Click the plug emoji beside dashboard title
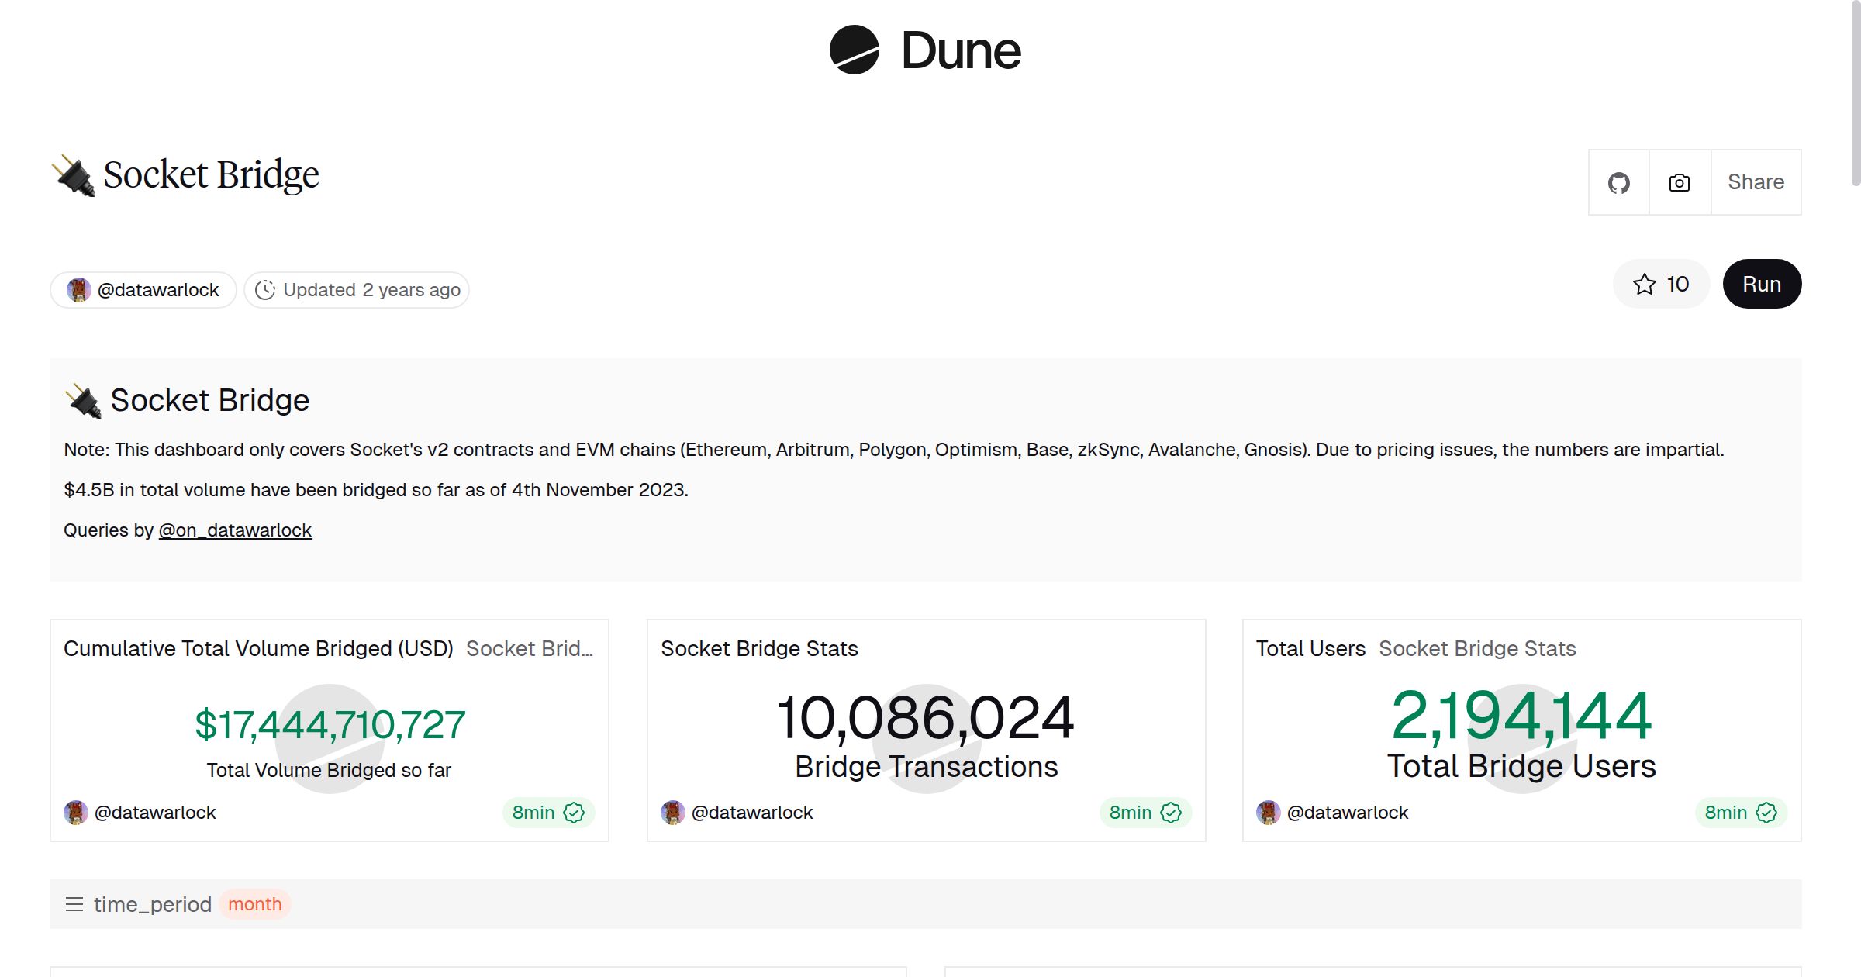This screenshot has width=1861, height=977. pyautogui.click(x=74, y=175)
